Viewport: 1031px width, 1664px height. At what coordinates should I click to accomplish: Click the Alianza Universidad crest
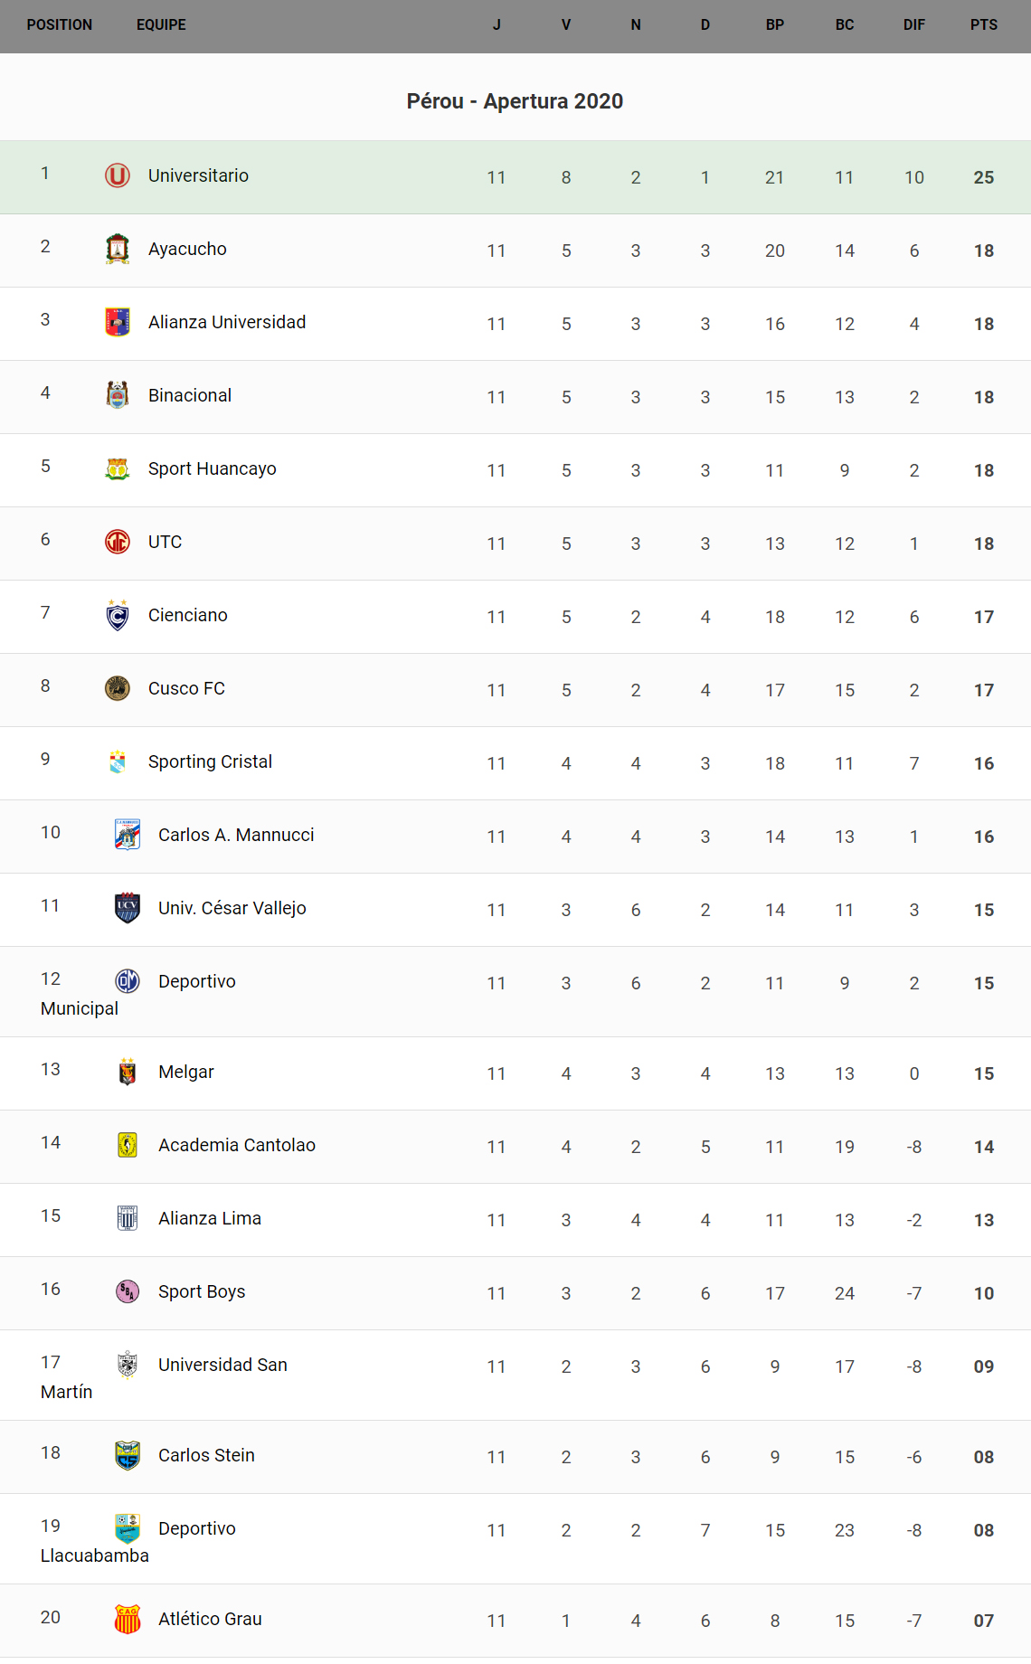[x=118, y=322]
